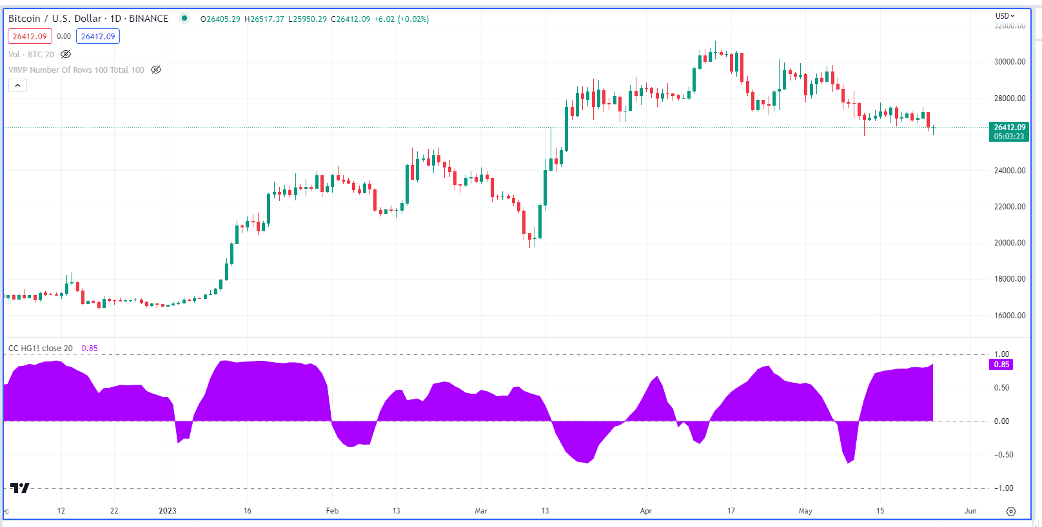
Task: Click the high price H26517.37 value
Action: tap(264, 19)
